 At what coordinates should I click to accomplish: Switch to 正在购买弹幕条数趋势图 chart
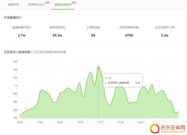(50, 52)
